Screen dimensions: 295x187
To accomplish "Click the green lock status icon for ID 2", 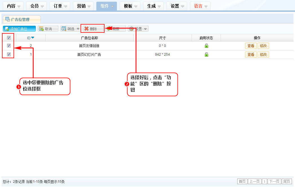I will point(206,46).
